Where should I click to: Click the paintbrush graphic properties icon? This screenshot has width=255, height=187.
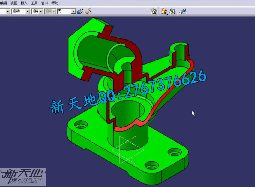click(x=80, y=11)
